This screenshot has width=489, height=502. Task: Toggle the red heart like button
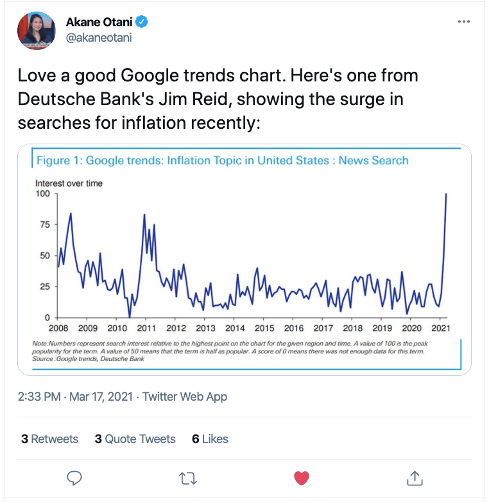(x=301, y=478)
